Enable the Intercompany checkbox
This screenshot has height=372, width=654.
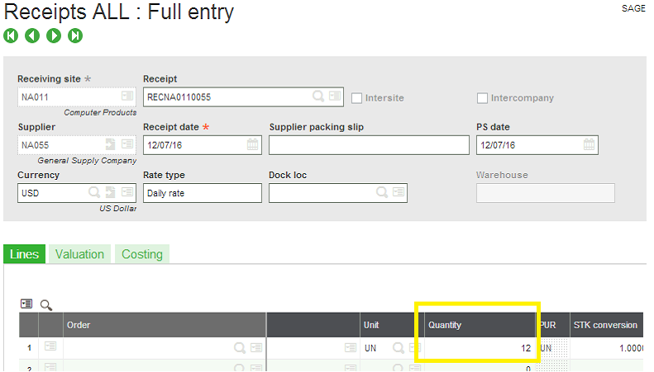point(482,98)
